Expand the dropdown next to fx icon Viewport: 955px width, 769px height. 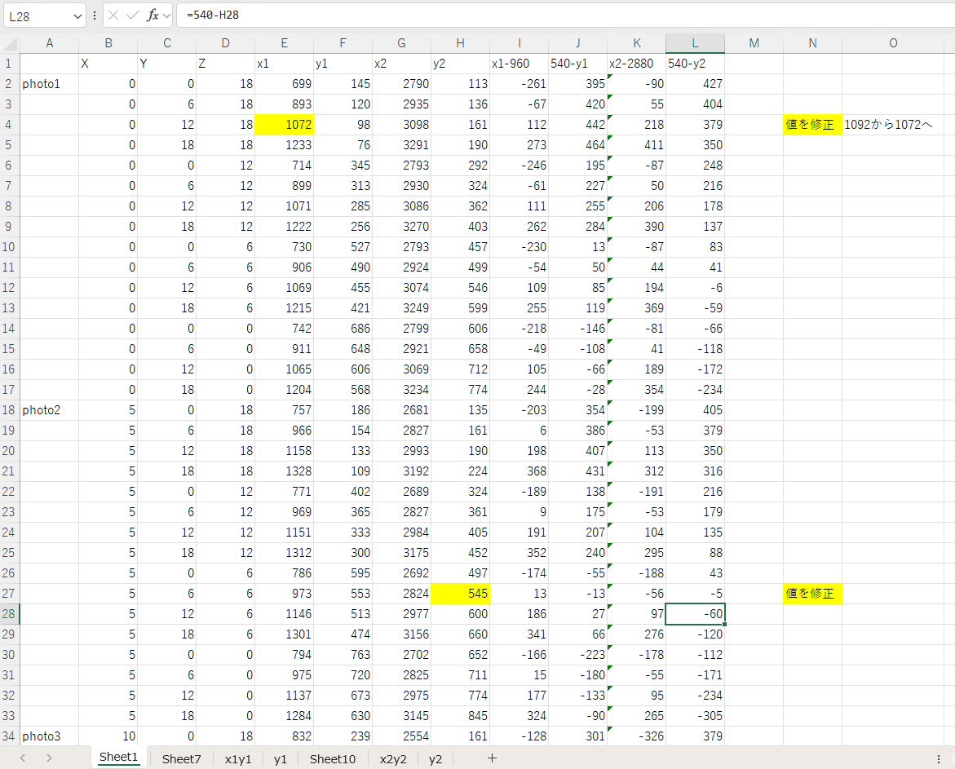coord(166,16)
